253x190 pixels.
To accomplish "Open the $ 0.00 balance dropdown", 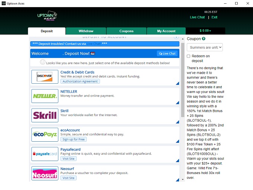I will pos(205,30).
